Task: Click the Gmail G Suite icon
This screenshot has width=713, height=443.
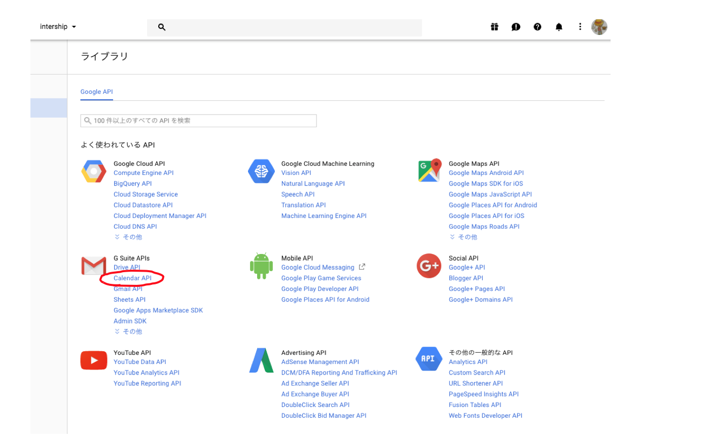Action: coord(94,266)
